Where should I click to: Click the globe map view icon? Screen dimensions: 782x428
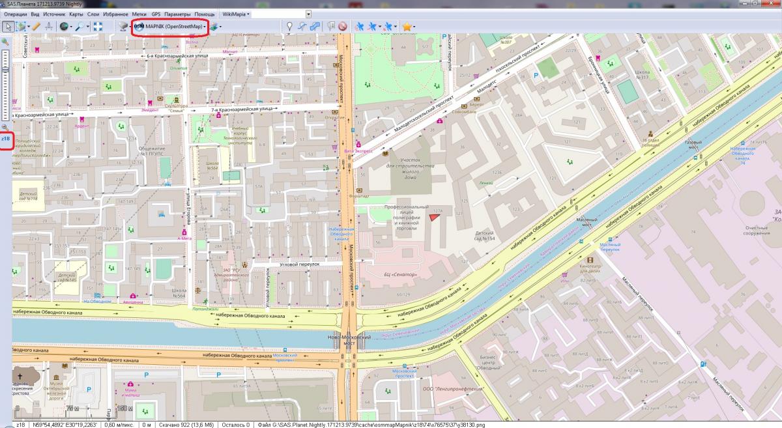click(x=64, y=27)
